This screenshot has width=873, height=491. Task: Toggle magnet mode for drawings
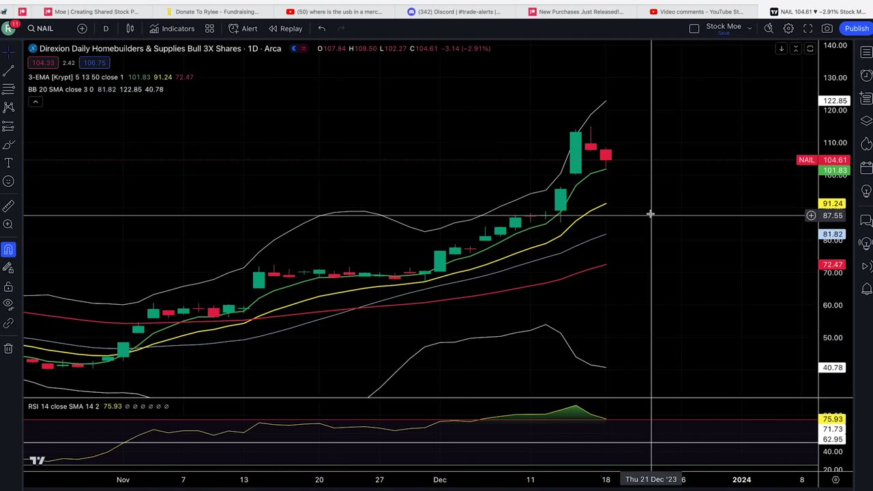click(8, 250)
